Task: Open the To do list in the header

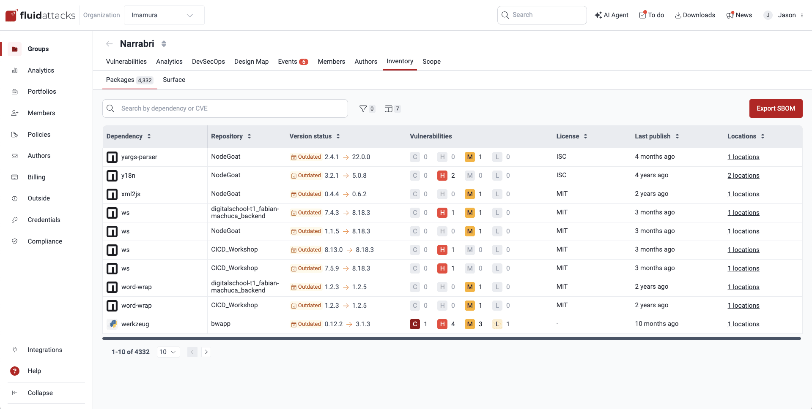Action: 651,15
